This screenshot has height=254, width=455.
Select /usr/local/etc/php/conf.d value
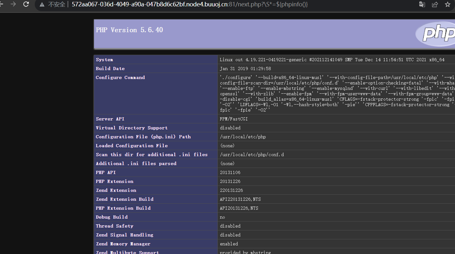click(x=252, y=155)
